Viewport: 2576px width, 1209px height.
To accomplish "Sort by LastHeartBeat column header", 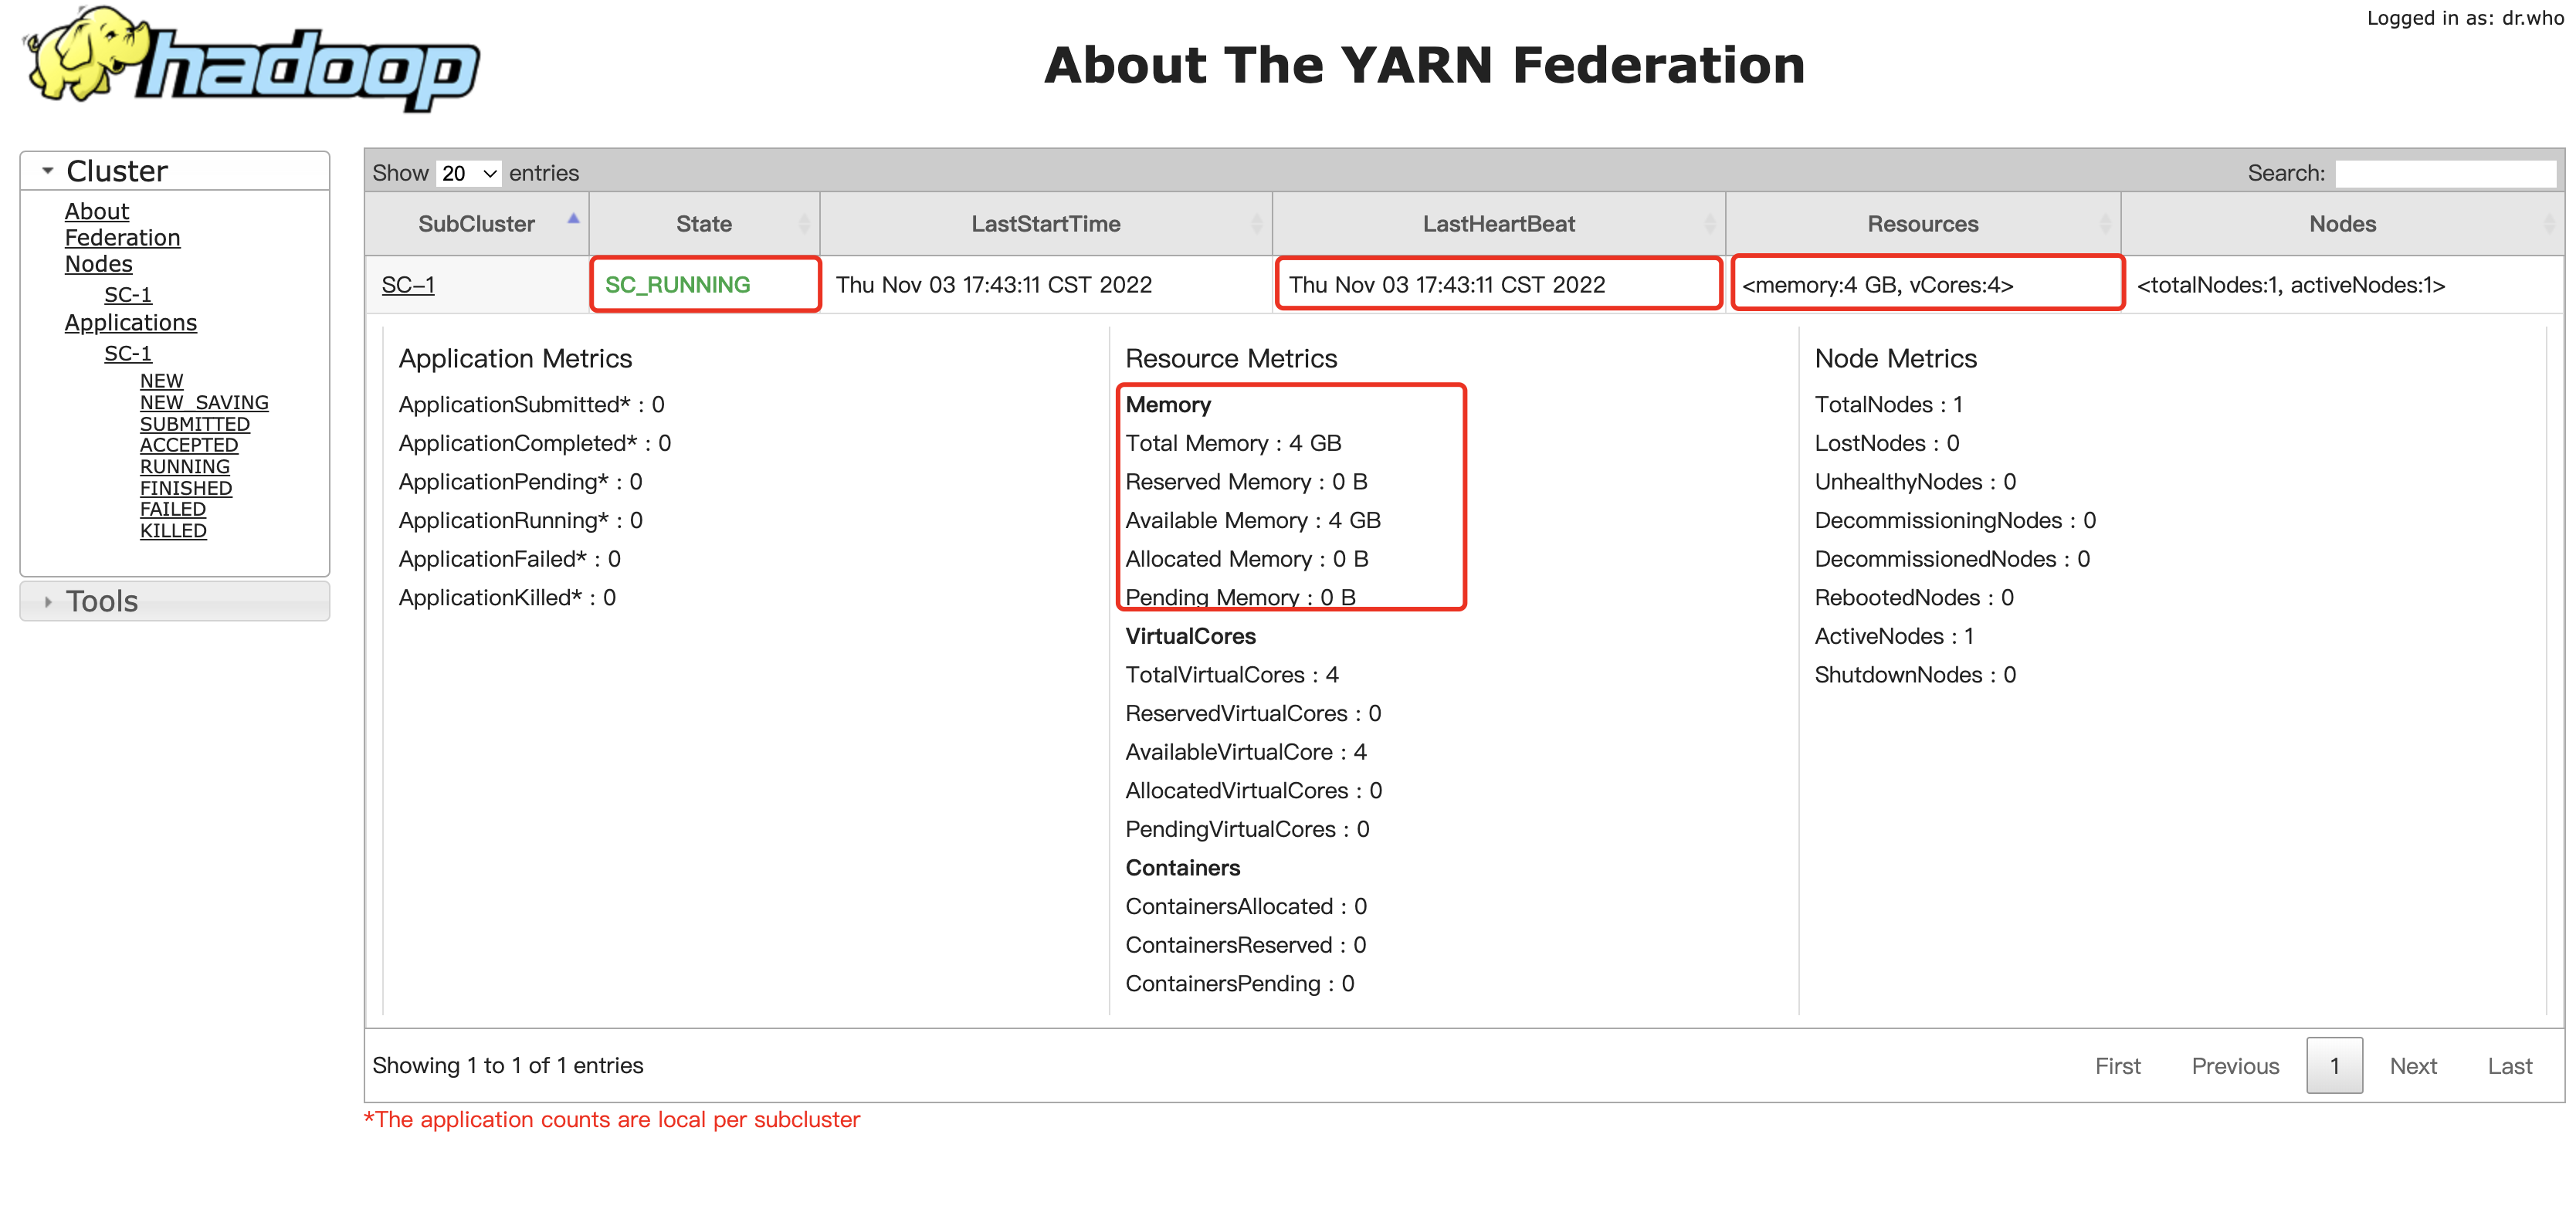I will click(1497, 224).
